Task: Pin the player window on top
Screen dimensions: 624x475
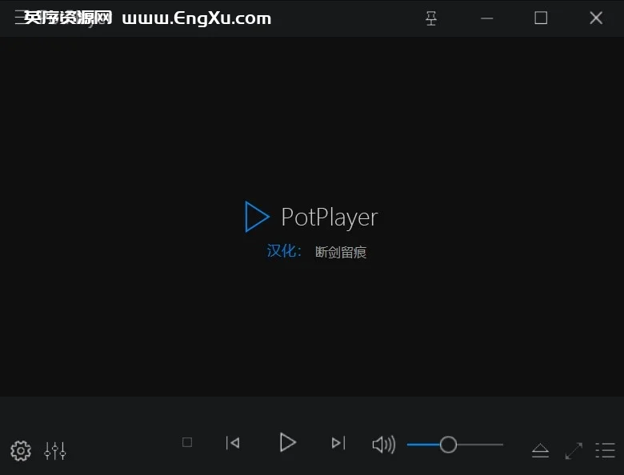Action: click(431, 18)
